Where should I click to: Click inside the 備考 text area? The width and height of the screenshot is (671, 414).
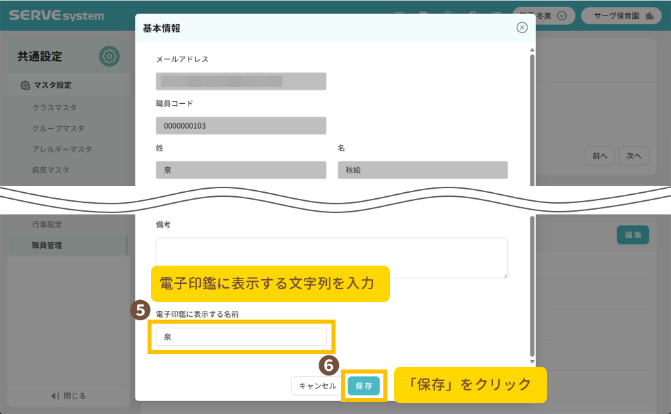point(331,258)
